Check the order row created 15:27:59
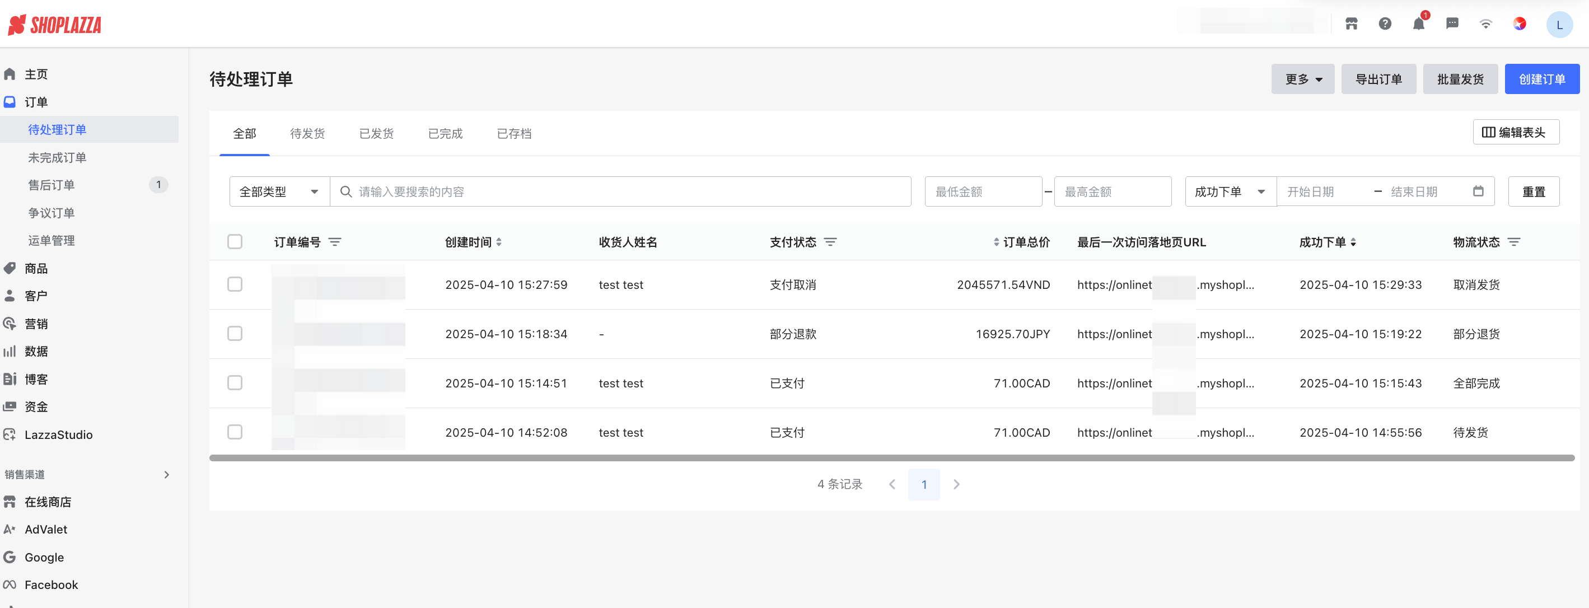The image size is (1589, 608). (235, 284)
